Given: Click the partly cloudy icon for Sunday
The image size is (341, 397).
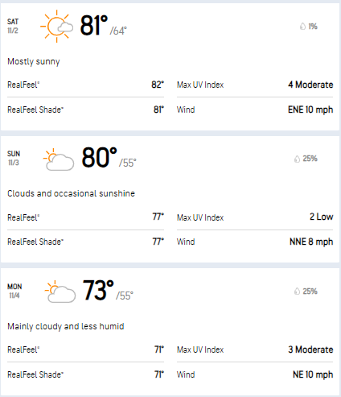Looking at the screenshot, I should tap(59, 159).
